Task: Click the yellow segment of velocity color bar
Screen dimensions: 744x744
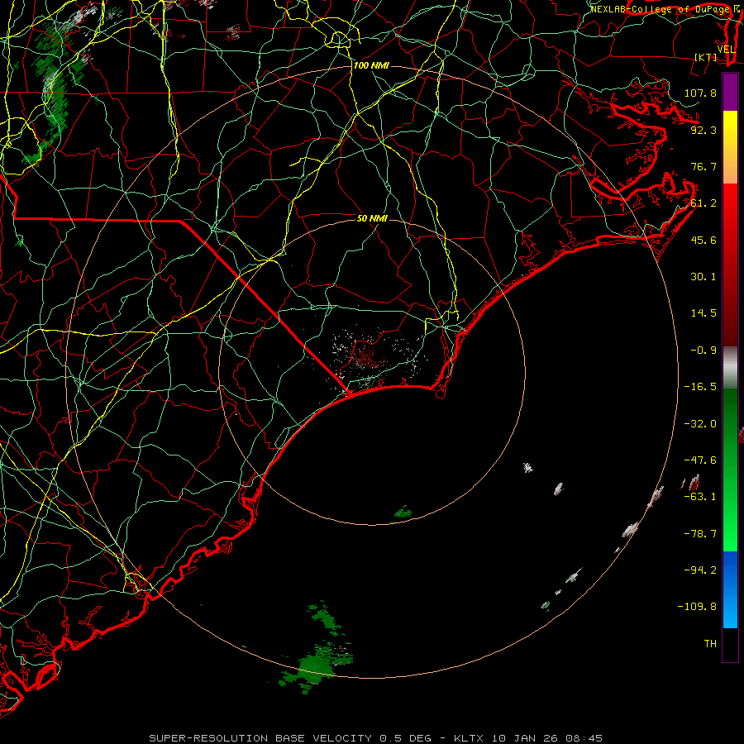Action: pyautogui.click(x=730, y=147)
